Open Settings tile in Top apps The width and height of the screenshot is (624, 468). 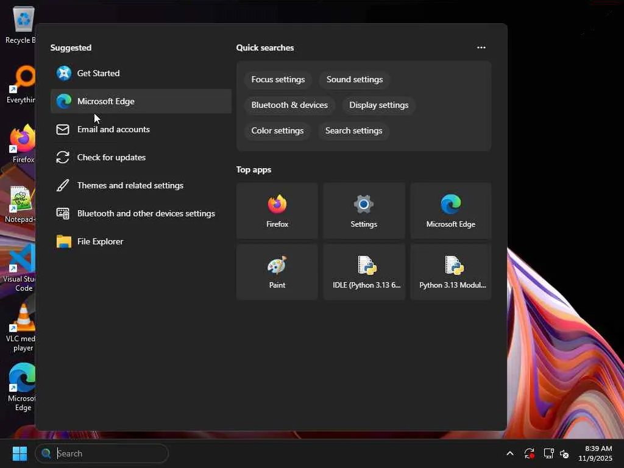(364, 211)
